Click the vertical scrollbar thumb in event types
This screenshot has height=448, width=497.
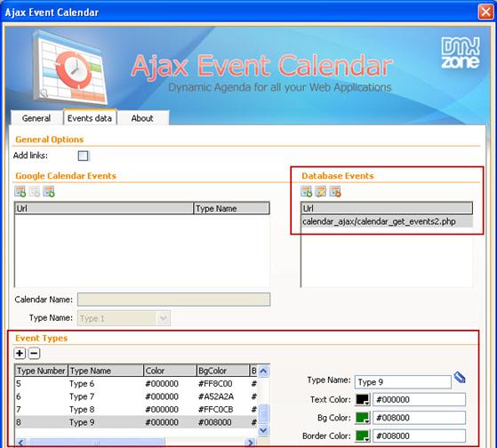tap(264, 413)
